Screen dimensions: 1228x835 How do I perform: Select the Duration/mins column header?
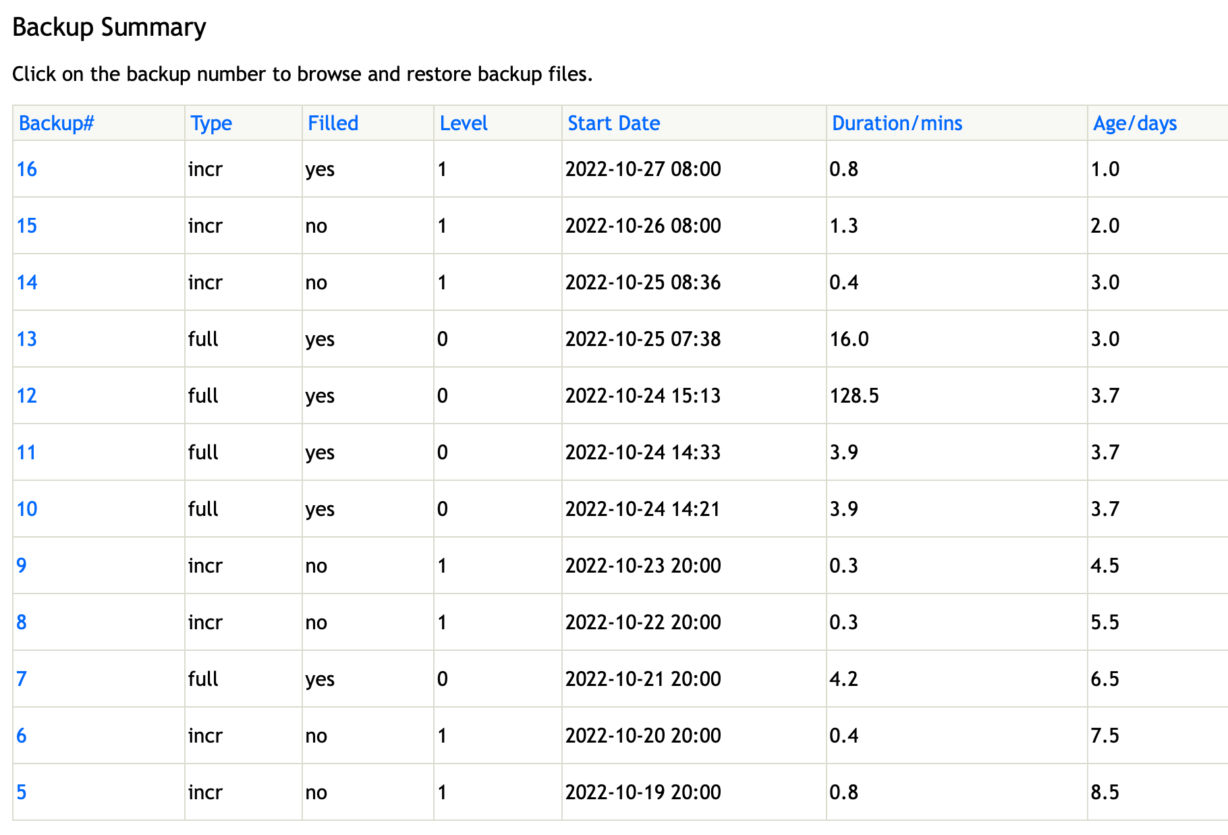pyautogui.click(x=897, y=123)
